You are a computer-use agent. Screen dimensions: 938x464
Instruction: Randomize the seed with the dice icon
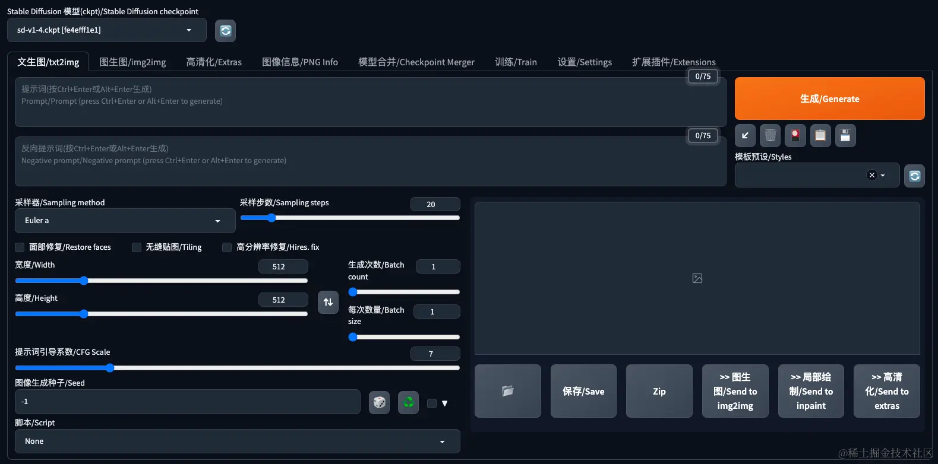point(380,403)
